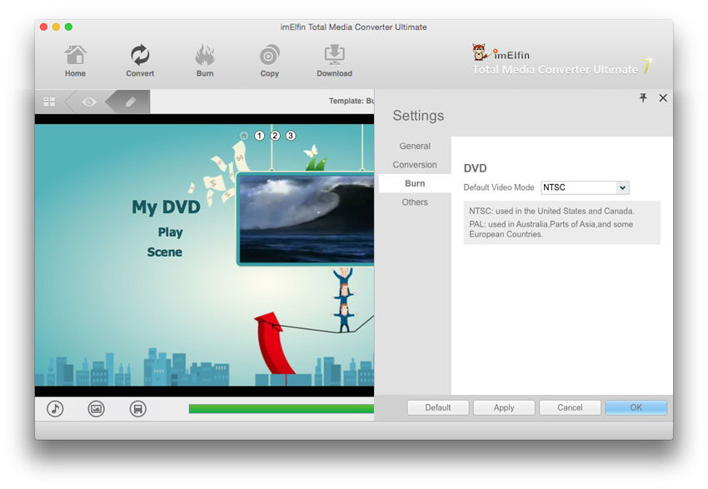Go to DVD menu page 3

(291, 136)
